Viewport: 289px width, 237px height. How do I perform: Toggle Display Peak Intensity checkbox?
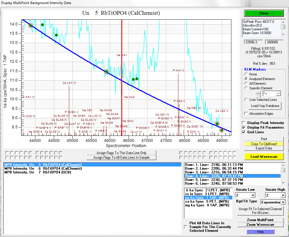[x=244, y=123]
